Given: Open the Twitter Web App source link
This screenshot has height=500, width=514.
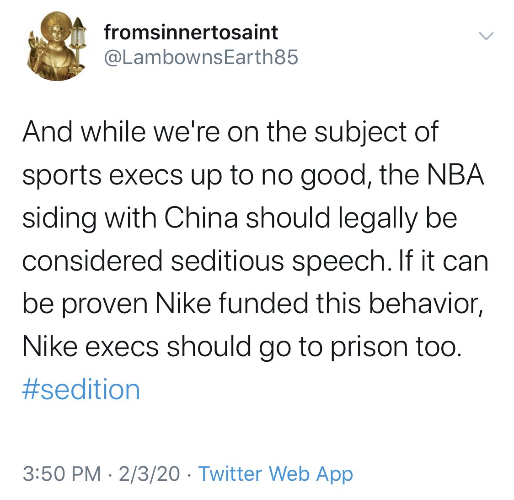Looking at the screenshot, I should point(276,474).
